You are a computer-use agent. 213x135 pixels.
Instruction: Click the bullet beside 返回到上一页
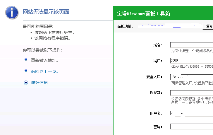(26, 70)
